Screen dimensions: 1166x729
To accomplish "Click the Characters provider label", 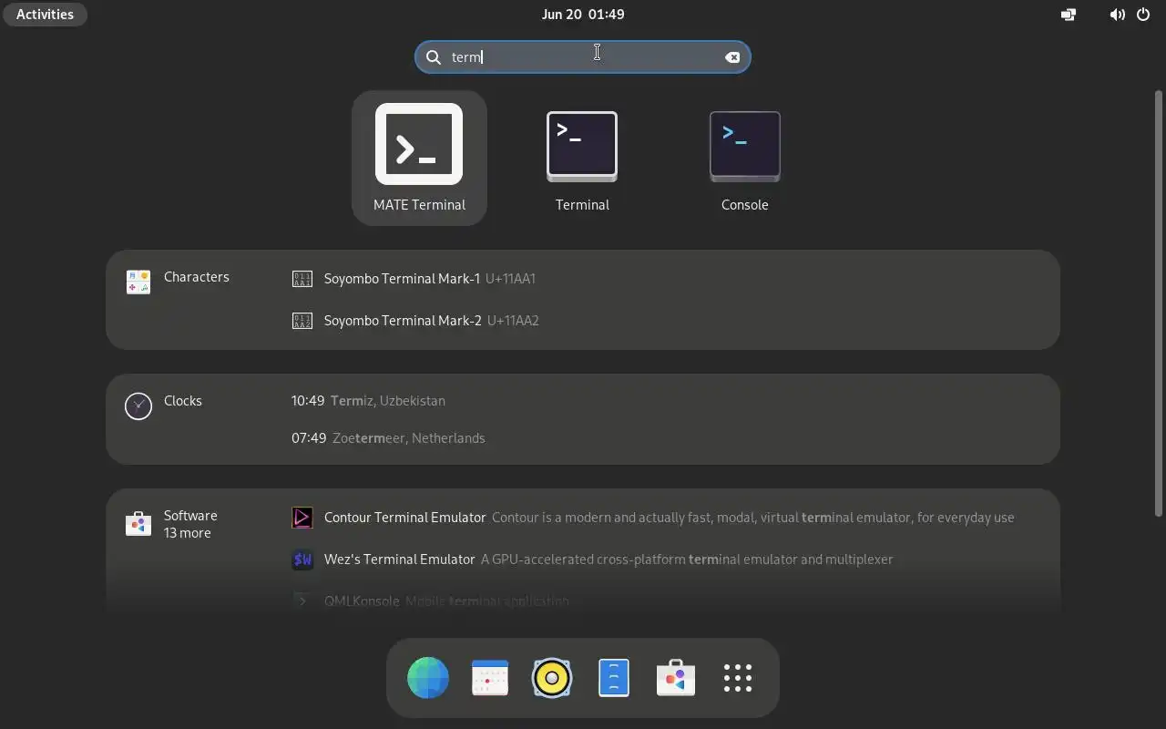I will click(196, 277).
